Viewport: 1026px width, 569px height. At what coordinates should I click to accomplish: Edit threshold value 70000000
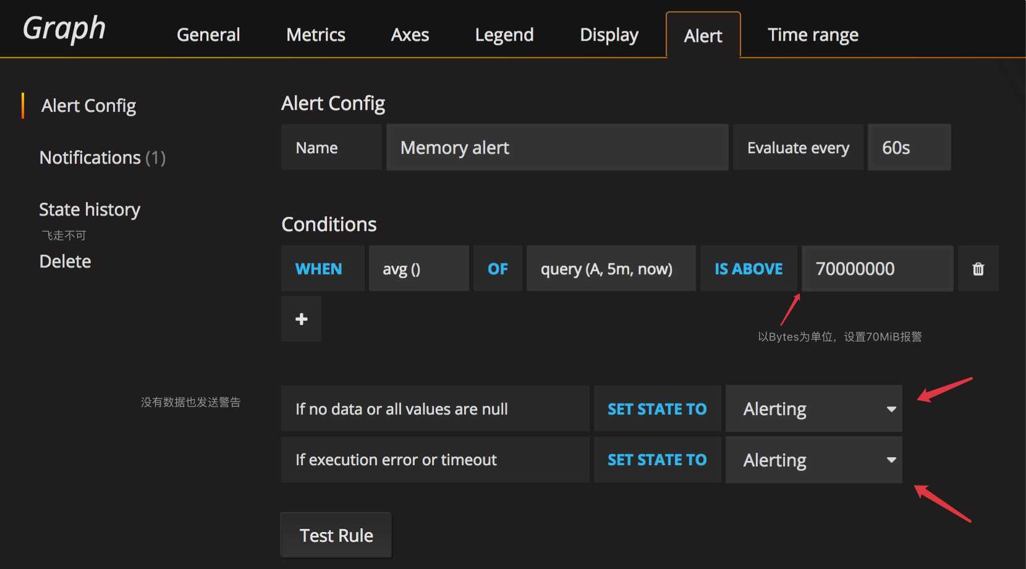877,269
